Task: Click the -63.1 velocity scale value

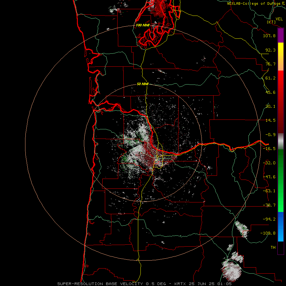Action: (269, 191)
